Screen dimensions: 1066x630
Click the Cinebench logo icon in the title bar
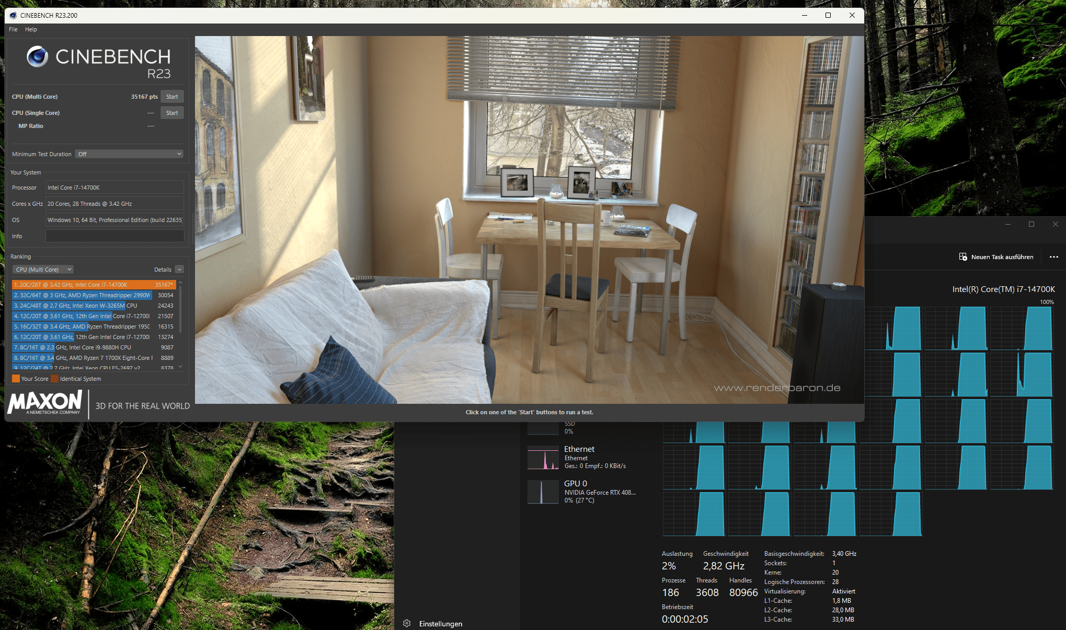[13, 15]
